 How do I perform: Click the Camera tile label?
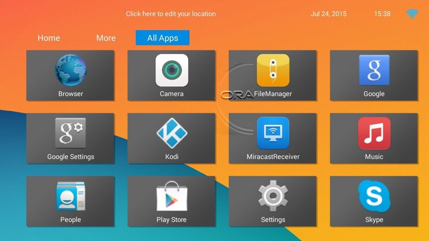coord(172,94)
